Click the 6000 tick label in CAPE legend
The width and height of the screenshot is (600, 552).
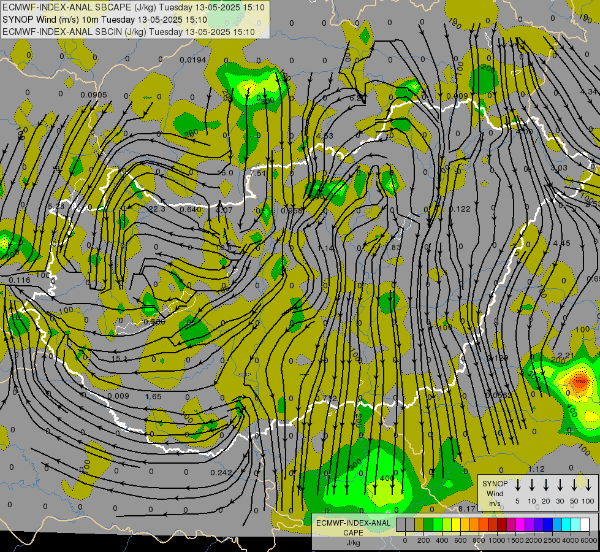pyautogui.click(x=589, y=540)
